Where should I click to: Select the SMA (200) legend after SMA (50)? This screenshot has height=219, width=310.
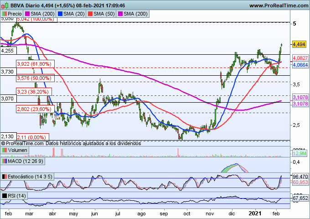click(x=133, y=14)
